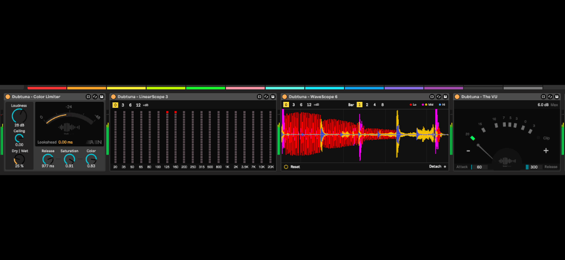Select 12 dB gain in LinearScope 3
This screenshot has width=565, height=260.
(x=139, y=105)
